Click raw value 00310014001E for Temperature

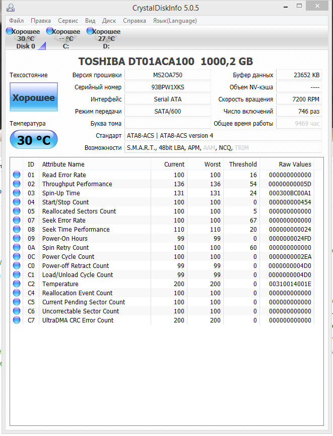[x=290, y=284]
